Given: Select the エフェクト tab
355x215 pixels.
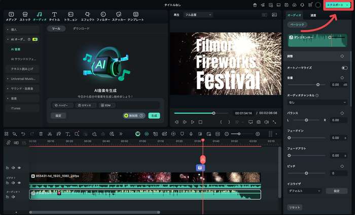Looking at the screenshot, I should (88, 17).
